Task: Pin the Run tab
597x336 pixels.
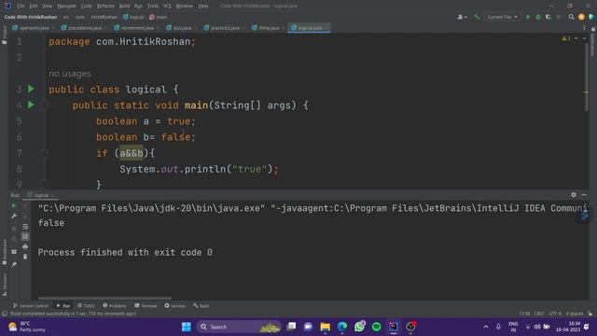Action: (14, 264)
